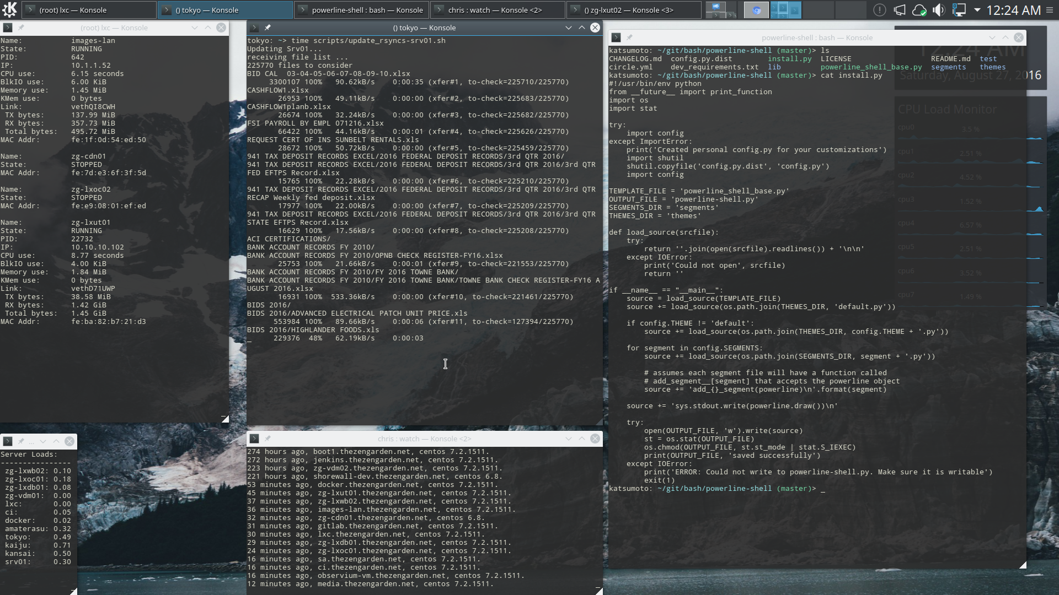Open the panel hamburger settings menu
Image resolution: width=1059 pixels, height=595 pixels.
pyautogui.click(x=1050, y=10)
